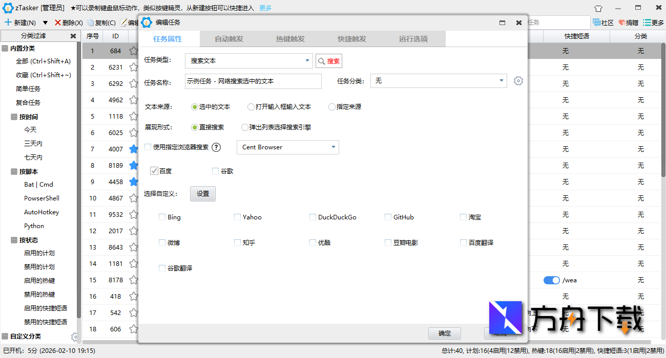Click the 设置 custom engine button

(x=202, y=194)
